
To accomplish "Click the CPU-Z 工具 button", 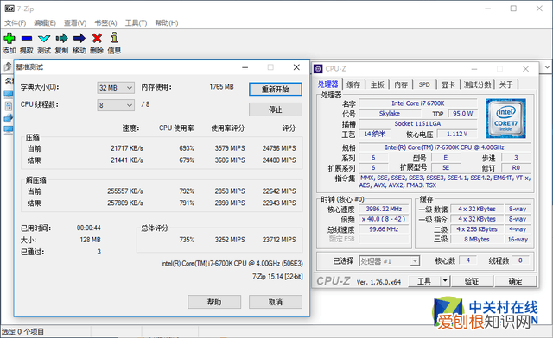I will coord(424,280).
